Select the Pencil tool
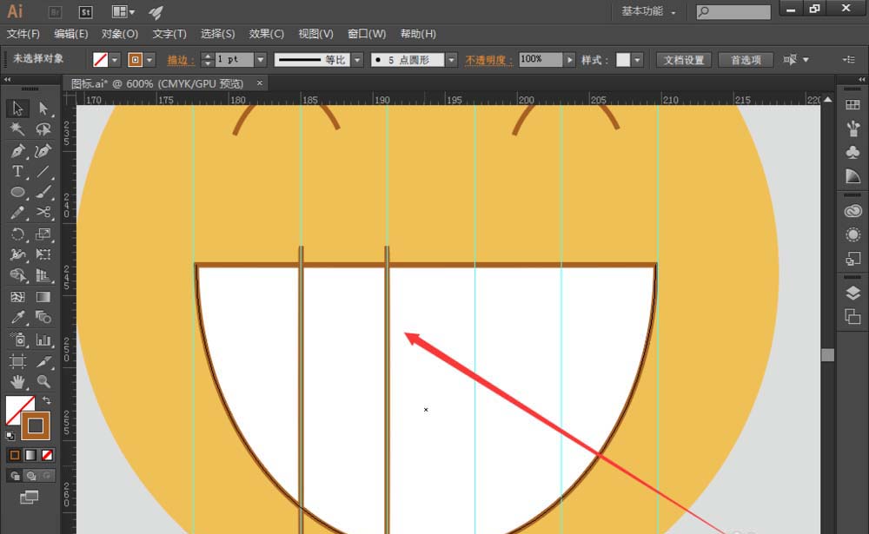Screen dimensions: 869x534 click(17, 213)
